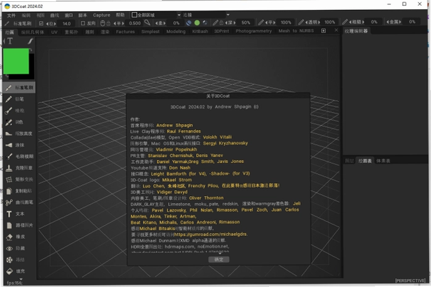Screen dimensions: 431x287
Task: Click the plus box icon after Mesh to NURBS
Action: click(x=324, y=30)
